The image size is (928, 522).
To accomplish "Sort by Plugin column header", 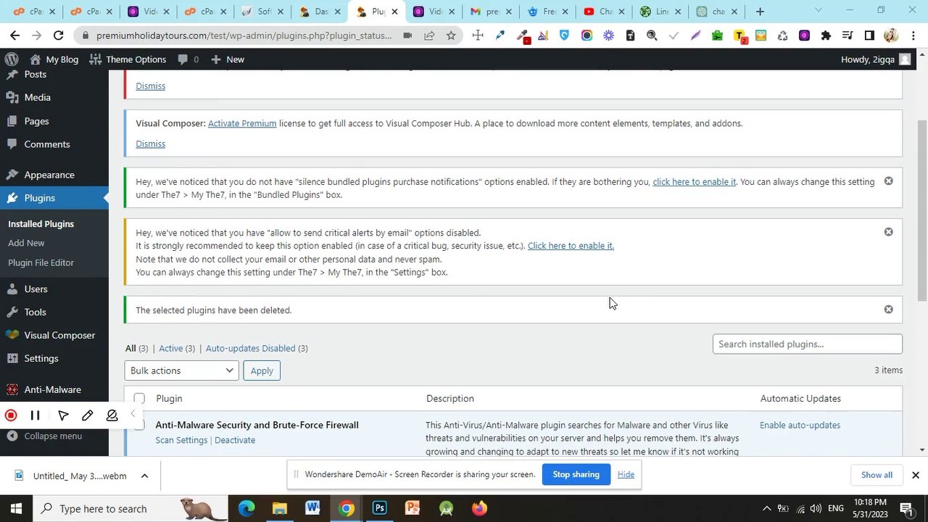I will click(169, 398).
